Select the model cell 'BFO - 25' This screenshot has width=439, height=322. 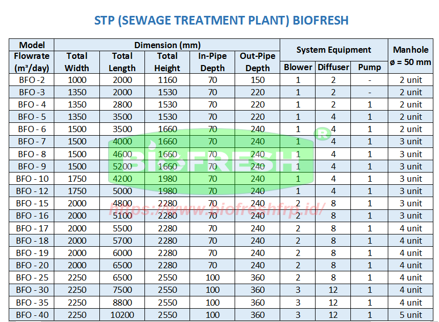[x=32, y=277]
